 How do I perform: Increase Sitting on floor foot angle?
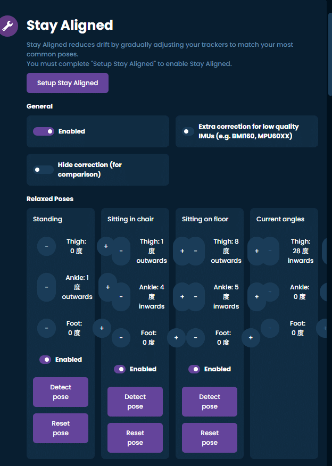click(251, 337)
